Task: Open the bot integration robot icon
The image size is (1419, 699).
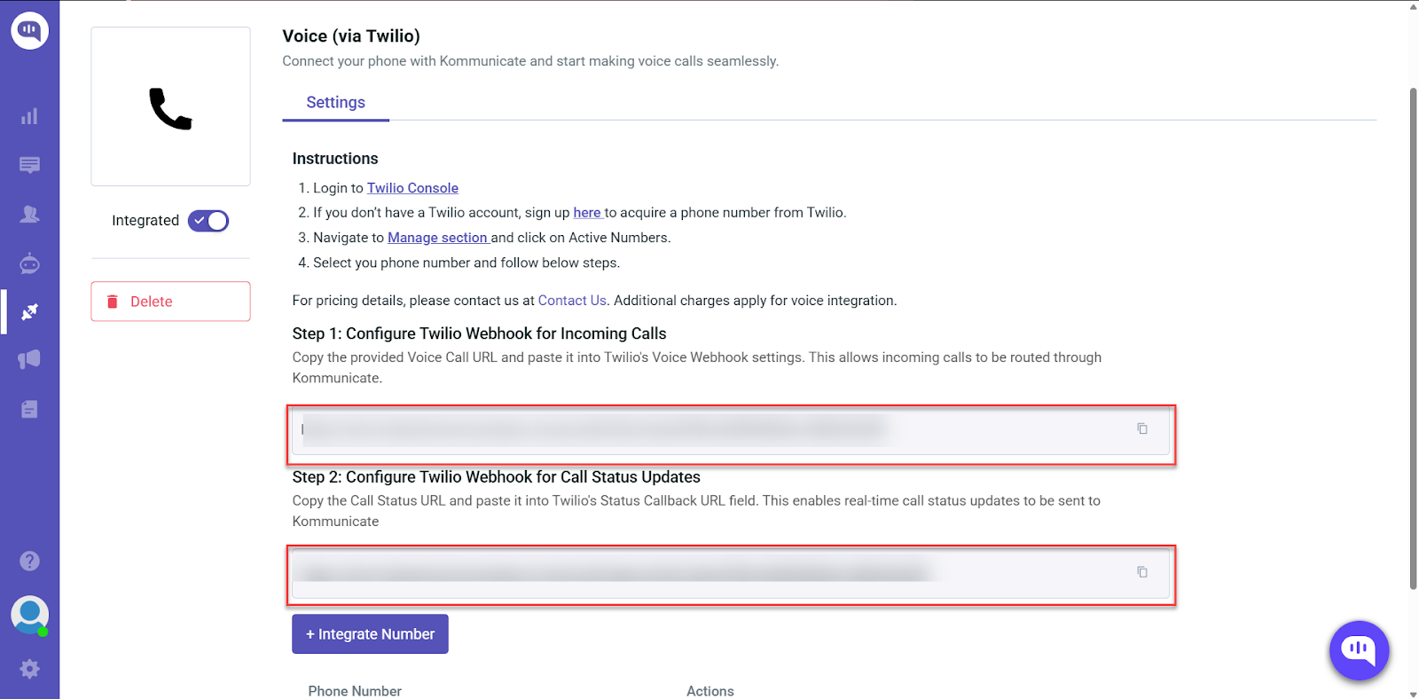Action: click(29, 263)
